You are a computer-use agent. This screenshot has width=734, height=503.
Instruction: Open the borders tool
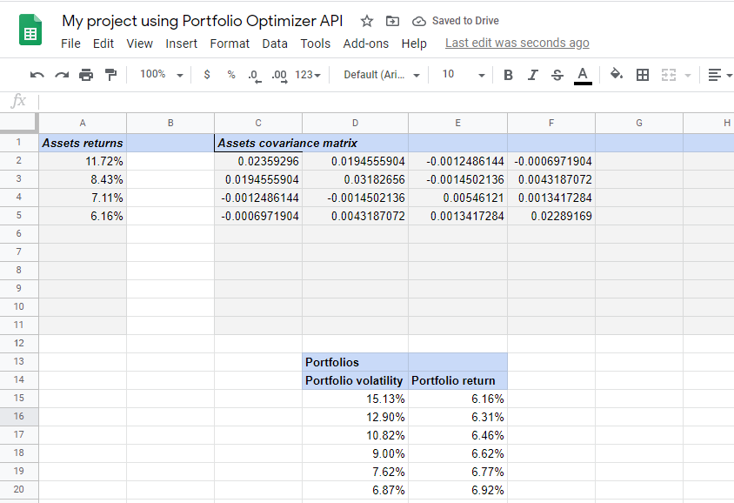(643, 75)
